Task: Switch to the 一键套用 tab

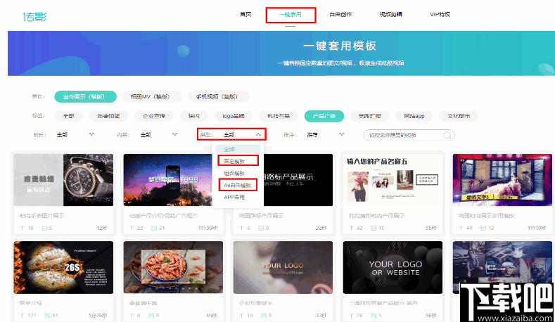Action: tap(291, 15)
